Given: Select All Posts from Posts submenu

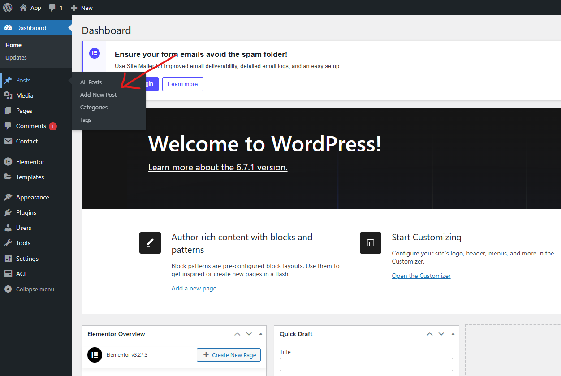Looking at the screenshot, I should click(91, 82).
